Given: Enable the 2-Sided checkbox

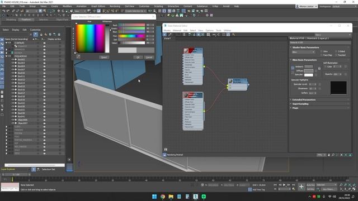Looking at the screenshot, I should pos(336,51).
